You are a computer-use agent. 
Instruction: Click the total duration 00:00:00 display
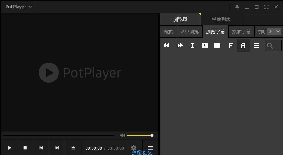(116, 148)
